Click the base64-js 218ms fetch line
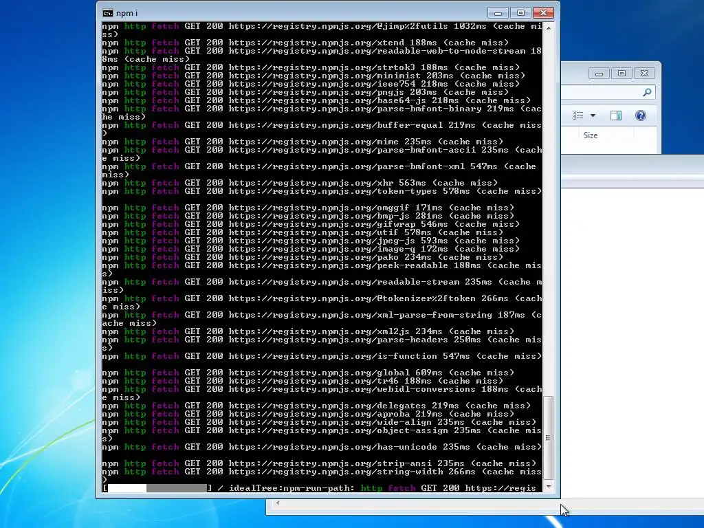 316,100
